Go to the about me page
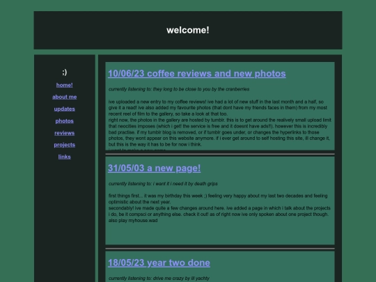Screen dimensions: 376x282 click(64, 97)
